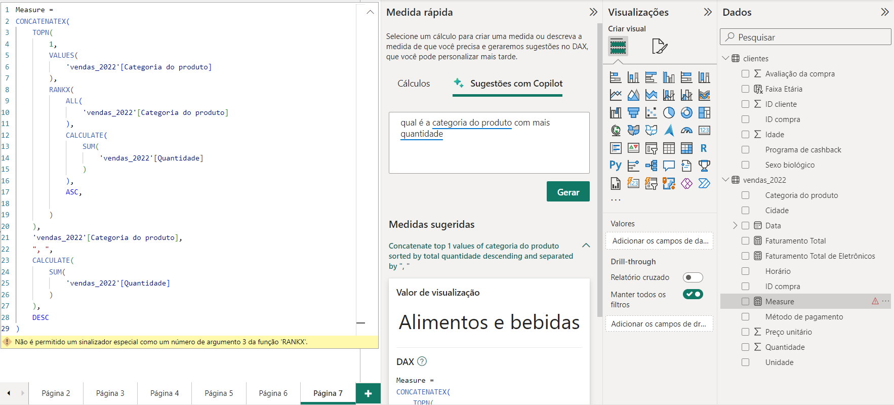This screenshot has width=894, height=405.
Task: Show more visuals via ellipsis
Action: click(x=616, y=200)
